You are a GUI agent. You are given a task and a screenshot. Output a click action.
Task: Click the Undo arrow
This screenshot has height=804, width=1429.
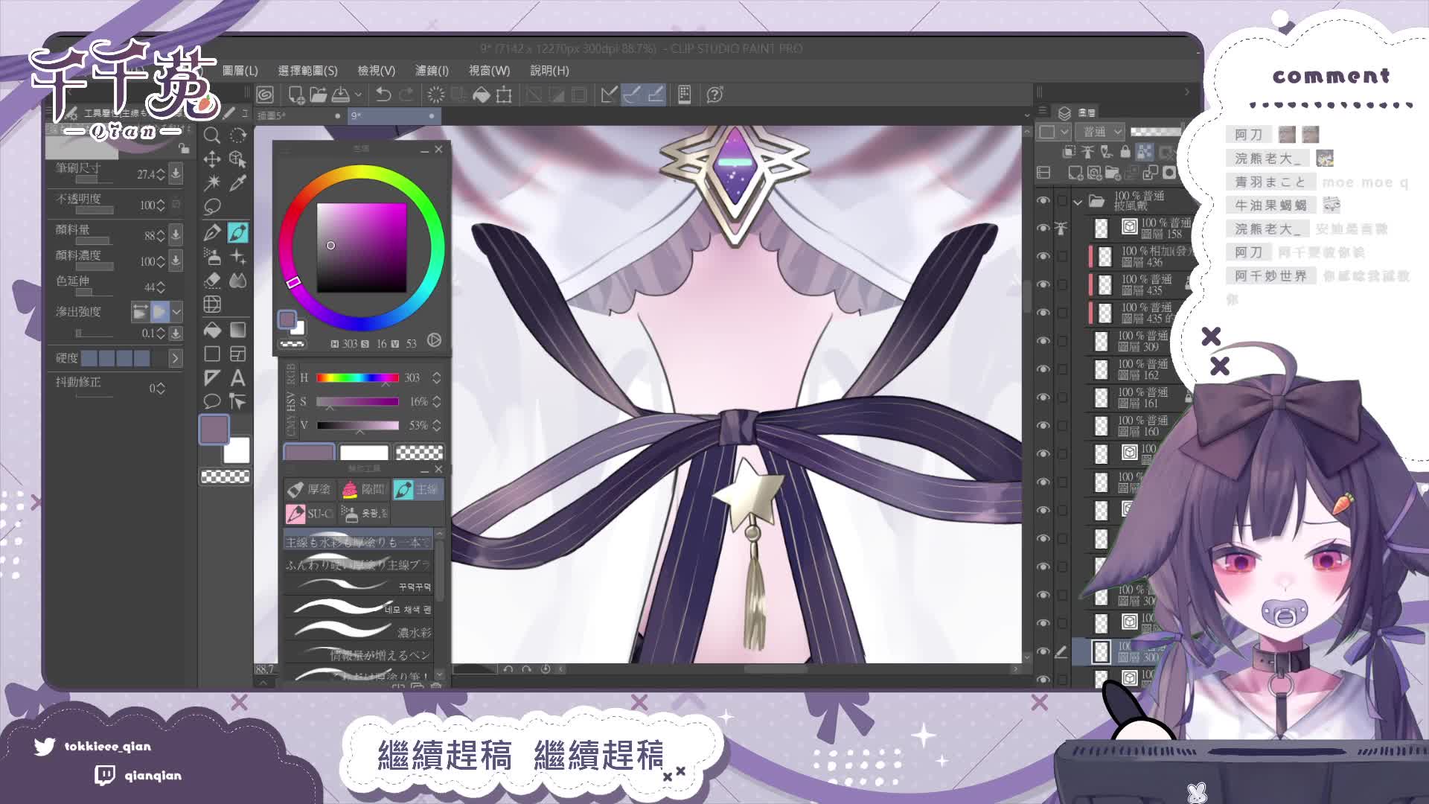coord(383,95)
